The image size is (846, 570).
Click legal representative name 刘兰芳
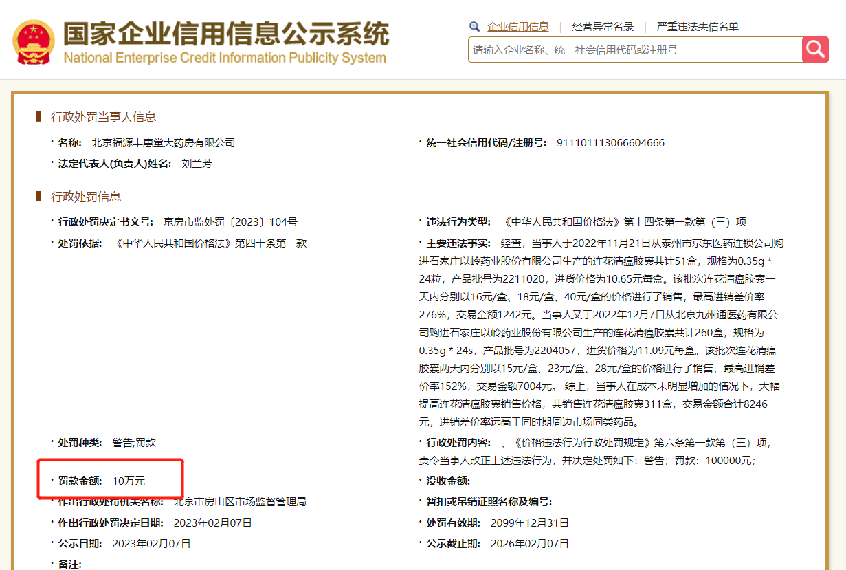197,164
